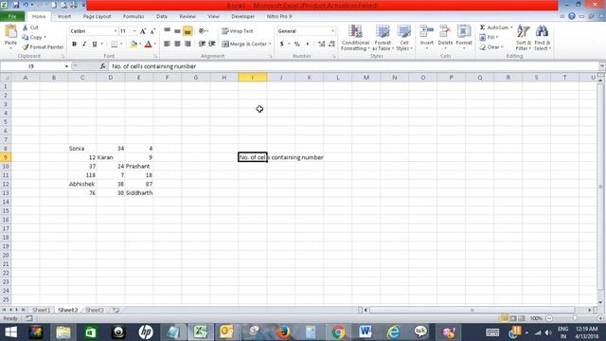Screen dimensions: 606x341
Task: Select middle align icon
Action: 177,31
